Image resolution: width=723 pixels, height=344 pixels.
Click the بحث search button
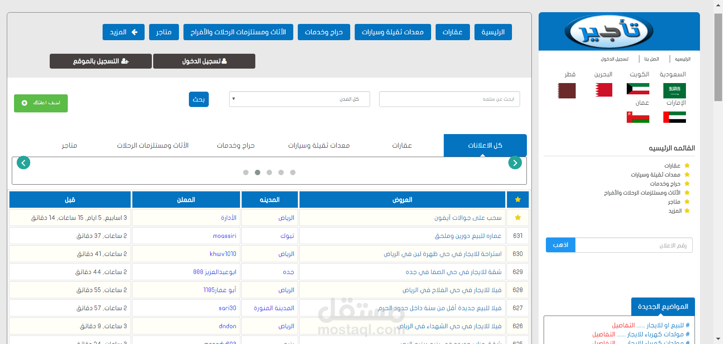(x=199, y=99)
